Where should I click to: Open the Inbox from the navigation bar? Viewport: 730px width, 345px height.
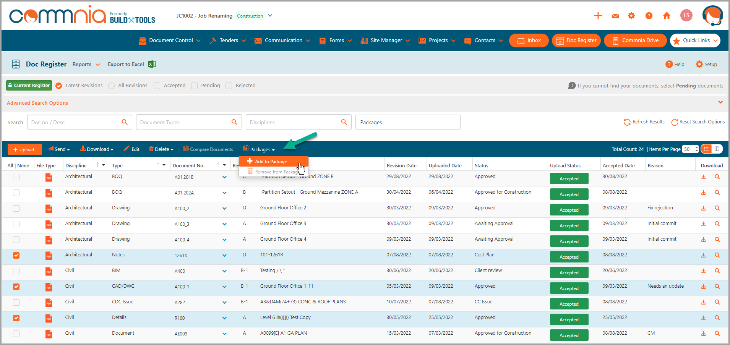tap(529, 40)
